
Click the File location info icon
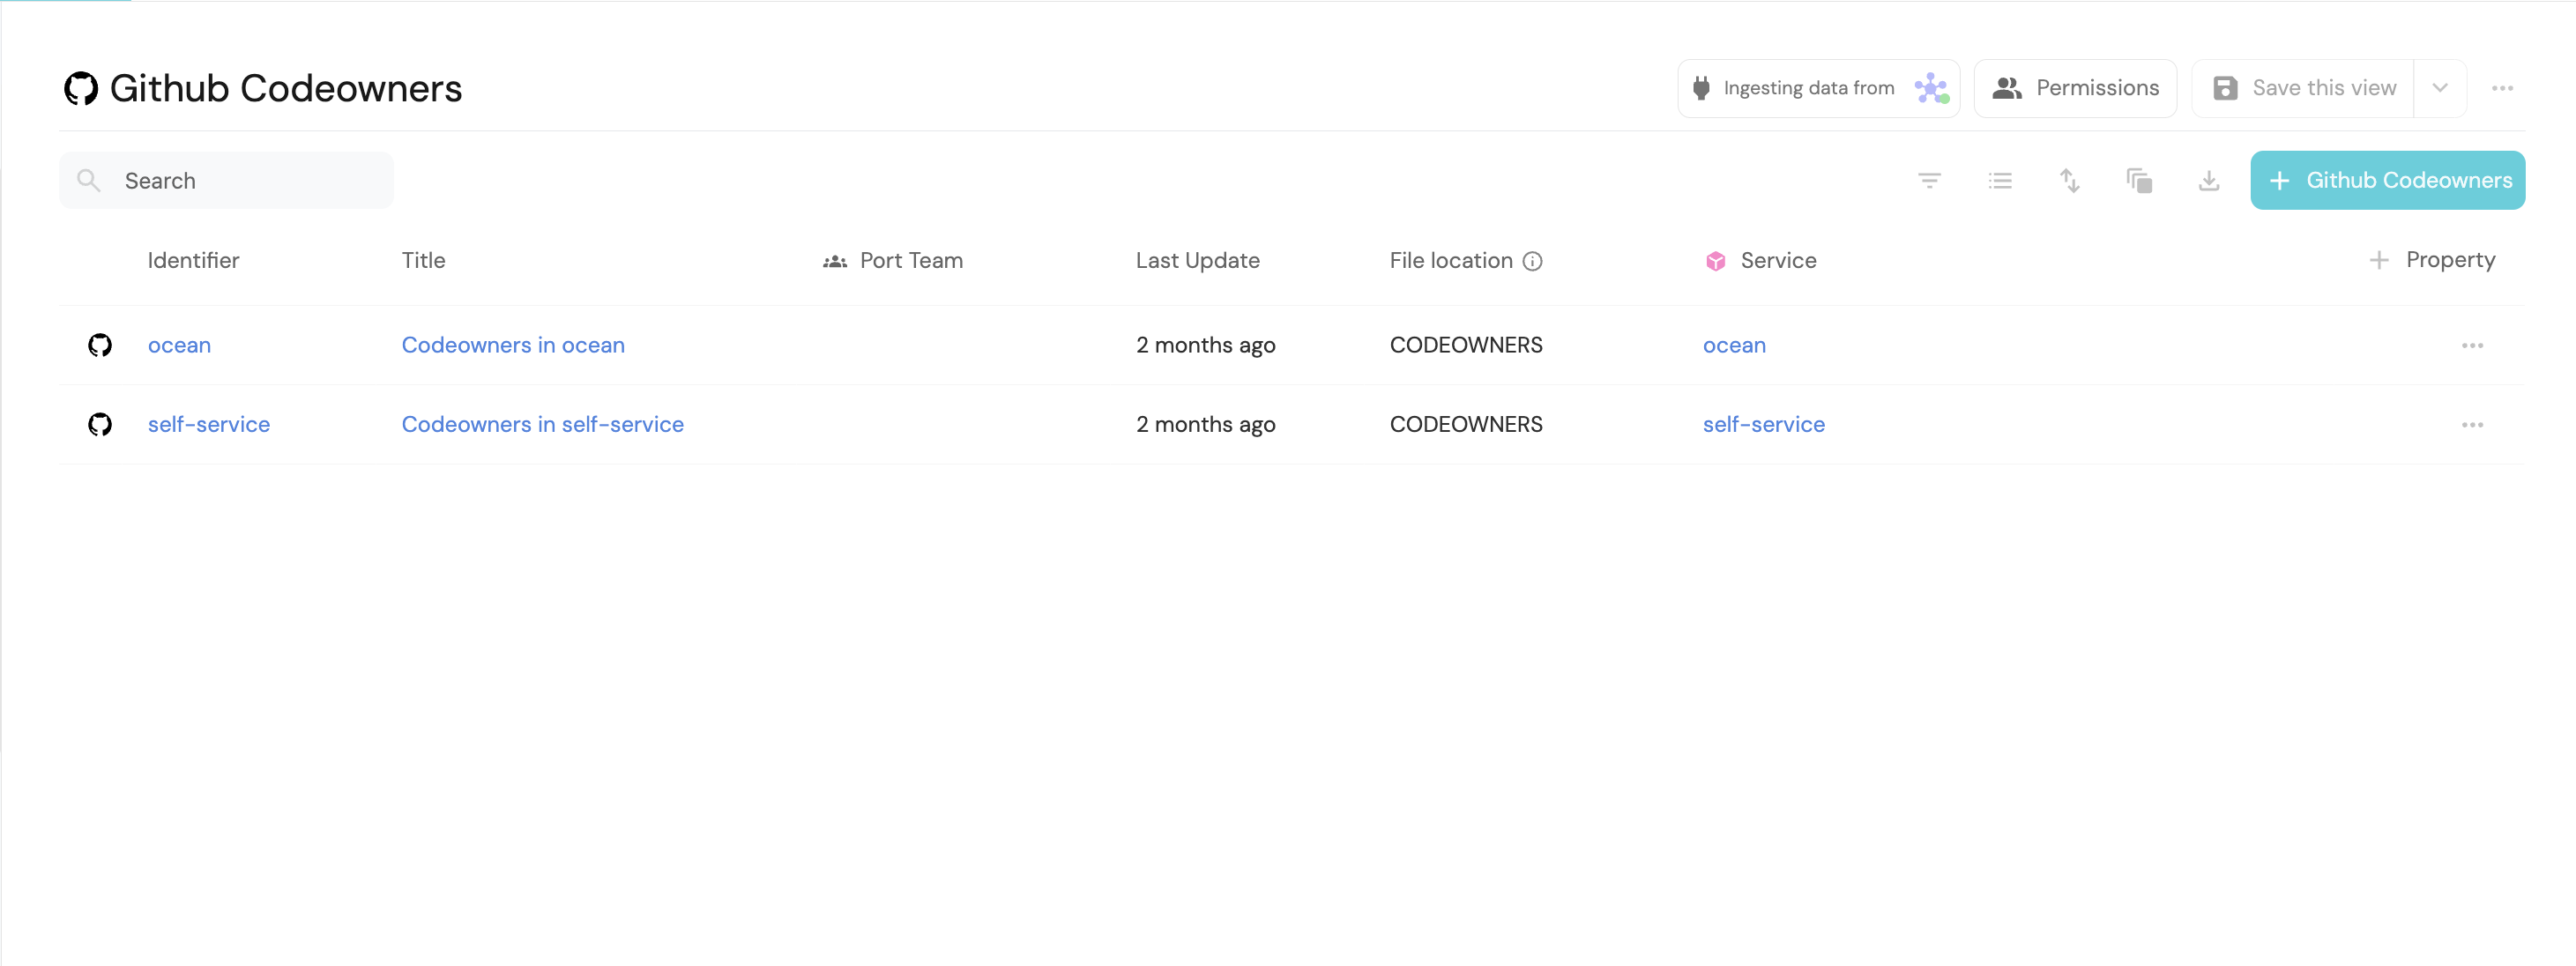pyautogui.click(x=1532, y=261)
